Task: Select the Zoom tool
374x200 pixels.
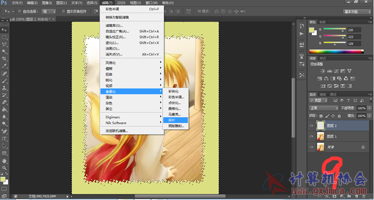Action: (x=4, y=168)
